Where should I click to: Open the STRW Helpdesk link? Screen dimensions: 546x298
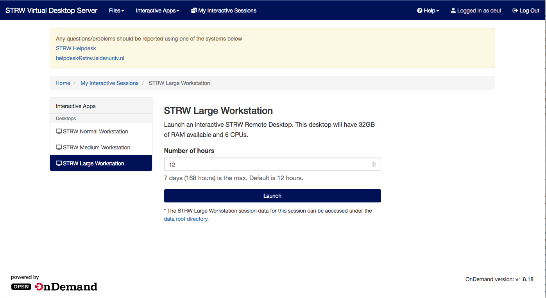(76, 48)
